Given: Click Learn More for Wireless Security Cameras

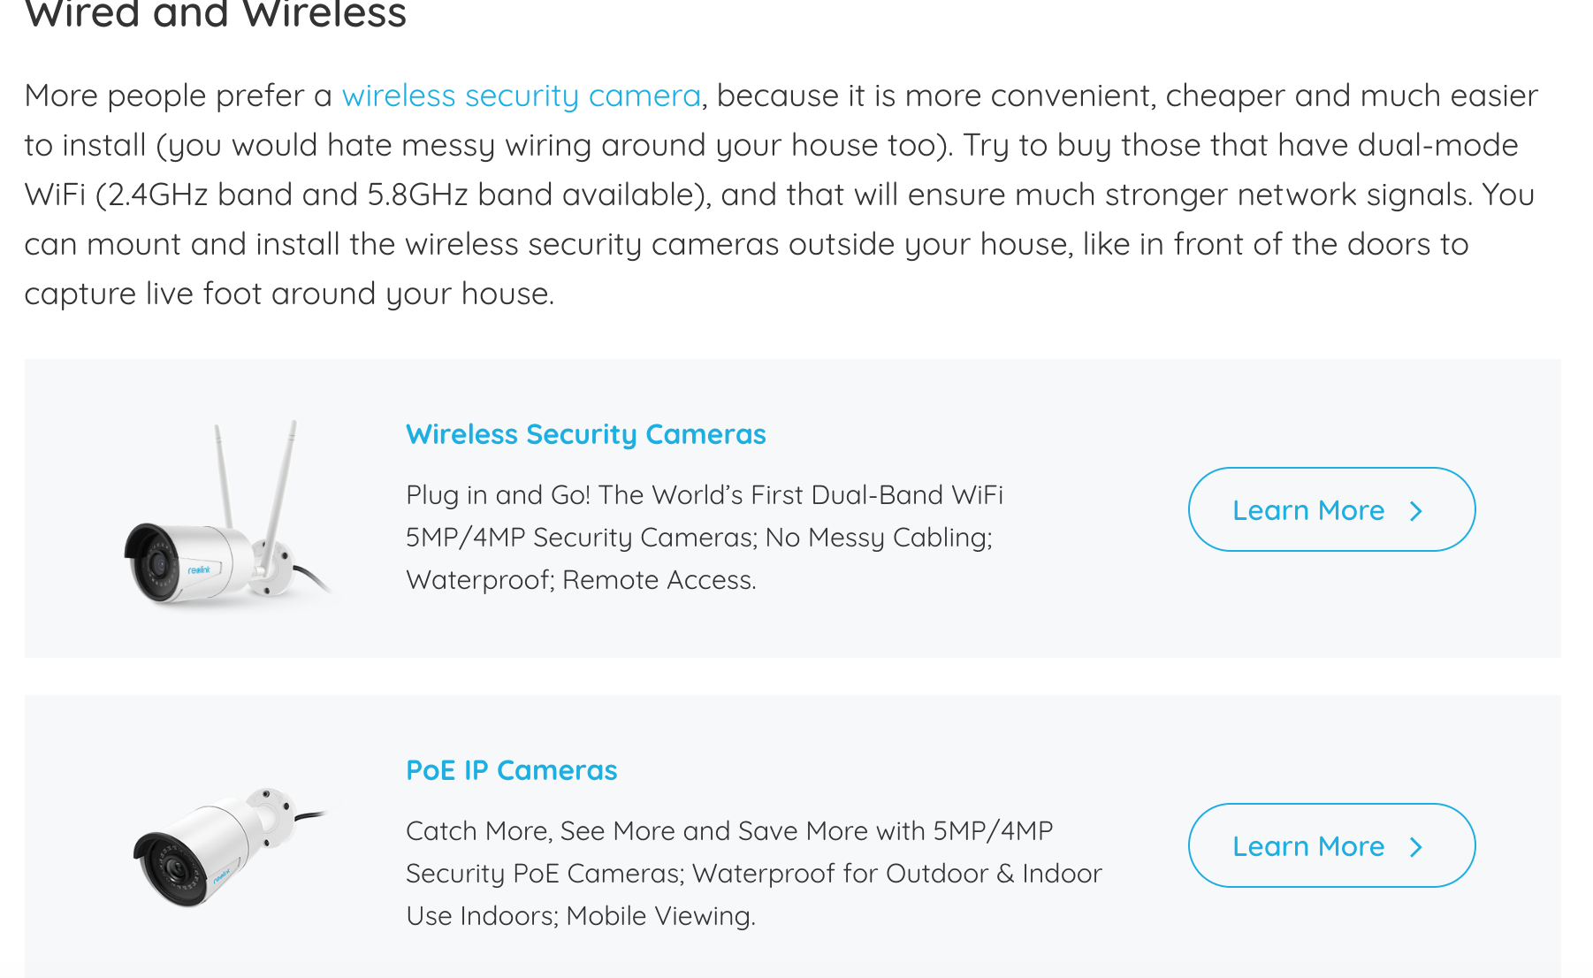Looking at the screenshot, I should point(1331,509).
